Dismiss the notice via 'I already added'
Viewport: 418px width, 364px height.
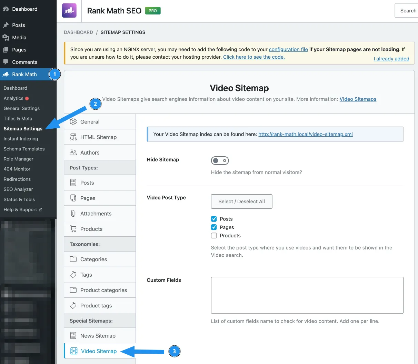pyautogui.click(x=391, y=59)
